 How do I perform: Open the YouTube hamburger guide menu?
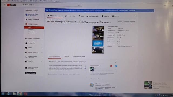click(x=5, y=5)
